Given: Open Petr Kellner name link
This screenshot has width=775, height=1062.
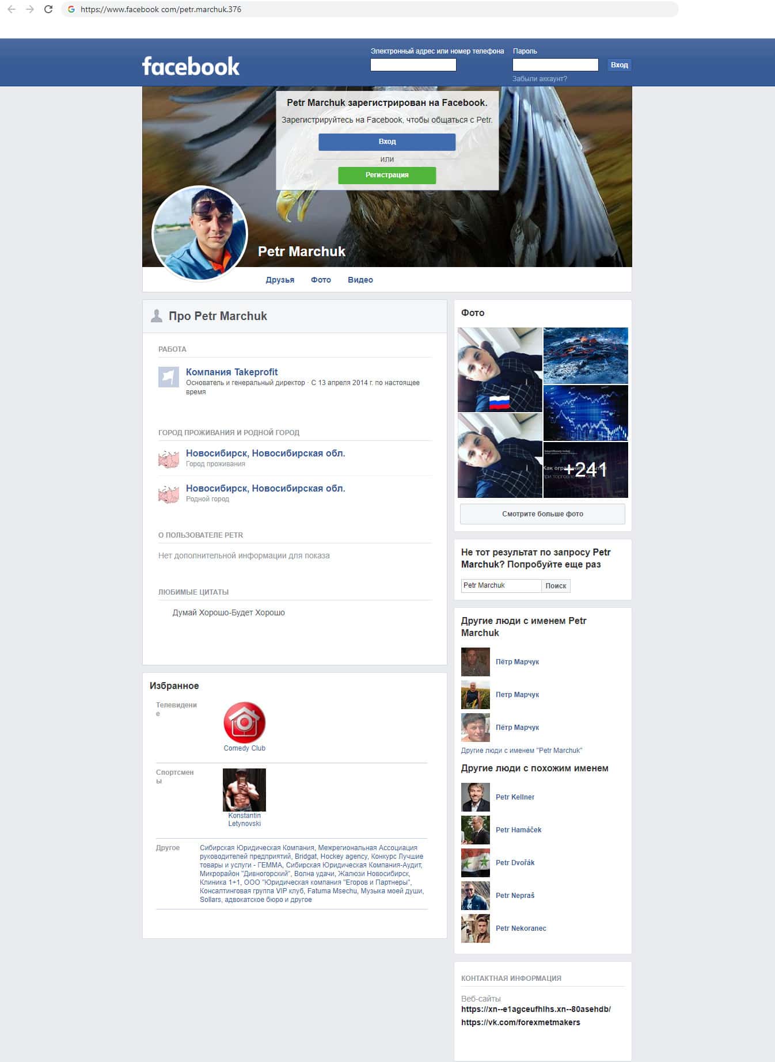Looking at the screenshot, I should click(515, 797).
